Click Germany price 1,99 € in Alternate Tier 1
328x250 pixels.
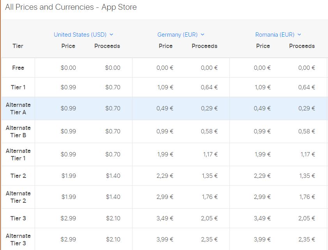click(165, 154)
